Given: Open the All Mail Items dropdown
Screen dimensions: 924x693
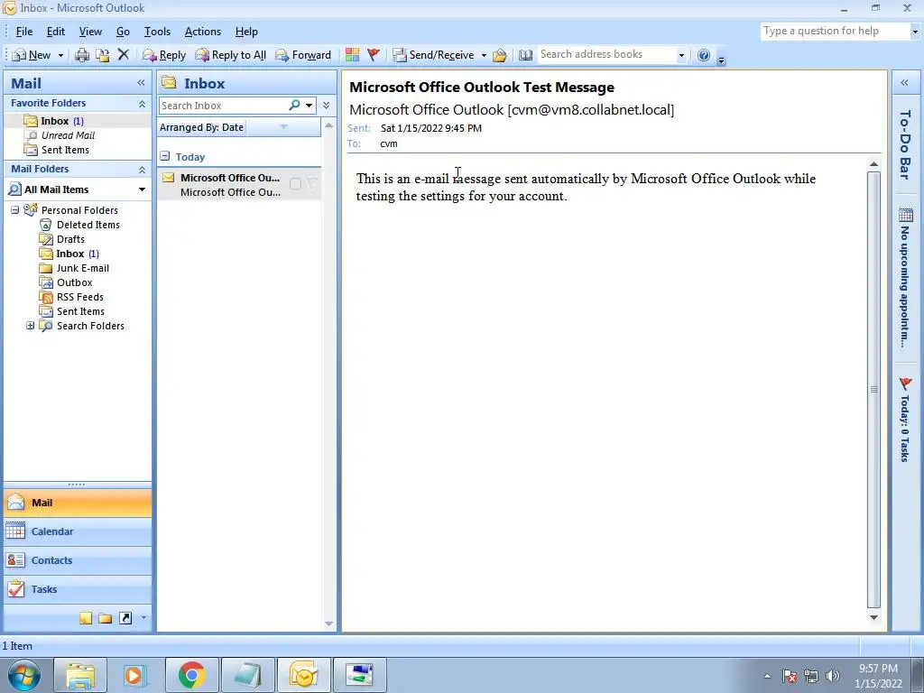Looking at the screenshot, I should pyautogui.click(x=142, y=189).
